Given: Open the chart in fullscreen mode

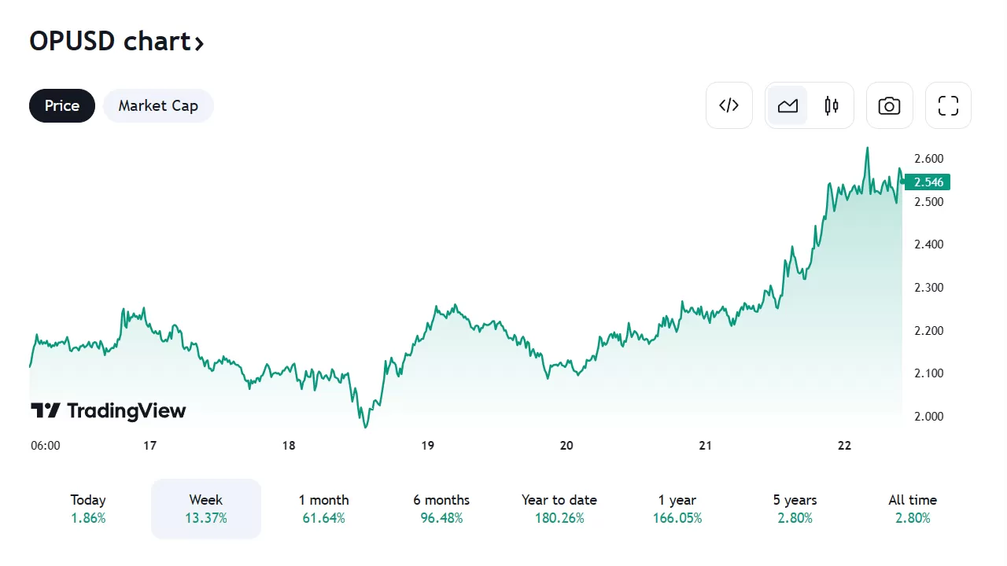Looking at the screenshot, I should [948, 105].
